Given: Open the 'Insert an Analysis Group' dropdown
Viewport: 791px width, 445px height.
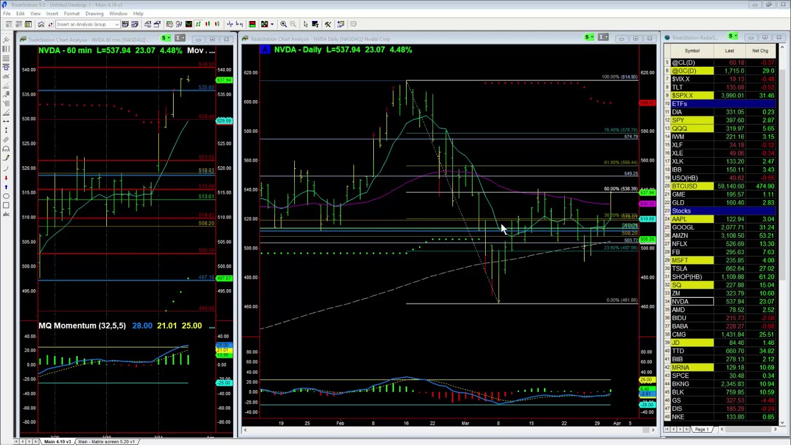Looking at the screenshot, I should [x=117, y=24].
